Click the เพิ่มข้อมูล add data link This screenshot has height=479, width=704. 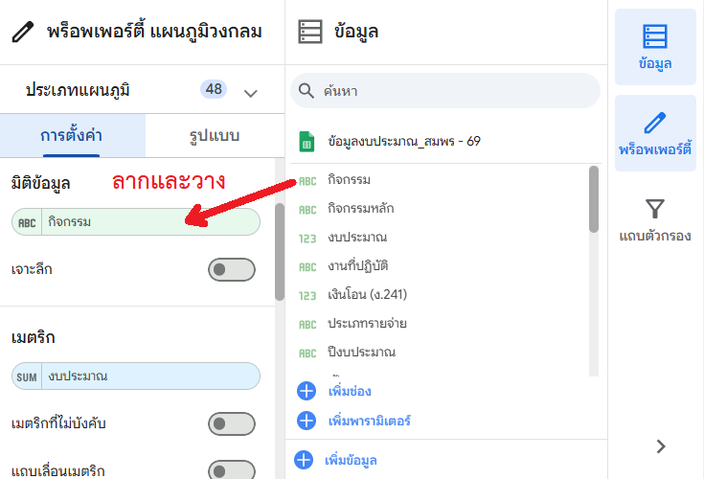(351, 461)
